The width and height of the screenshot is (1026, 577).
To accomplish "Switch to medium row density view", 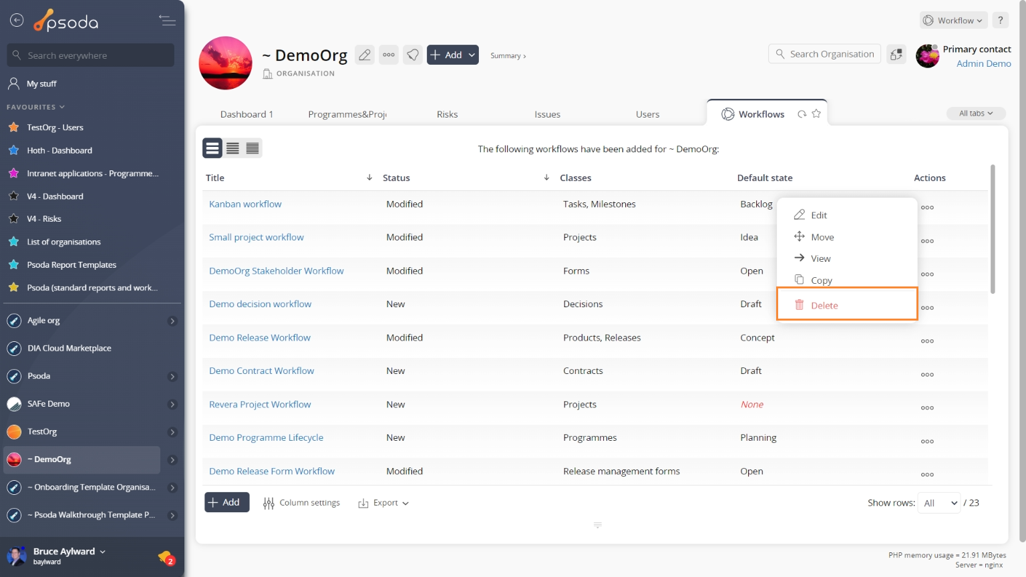I will [232, 148].
